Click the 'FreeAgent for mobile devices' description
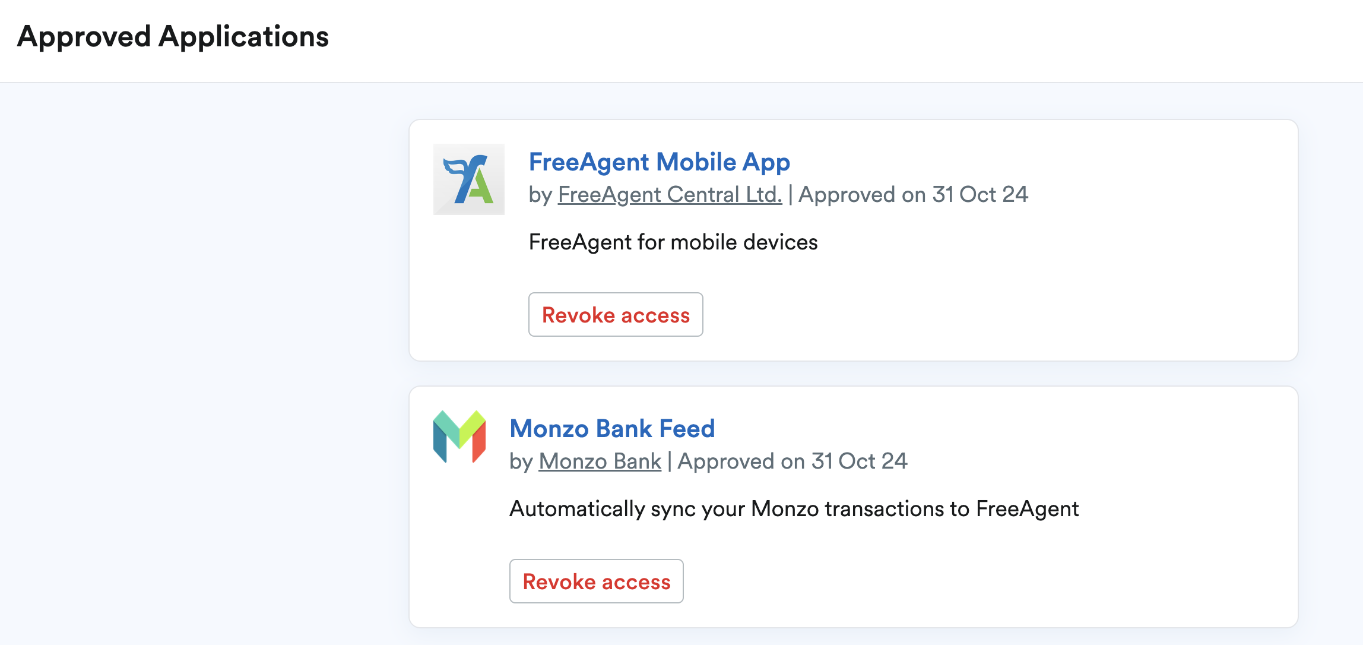 (x=673, y=242)
